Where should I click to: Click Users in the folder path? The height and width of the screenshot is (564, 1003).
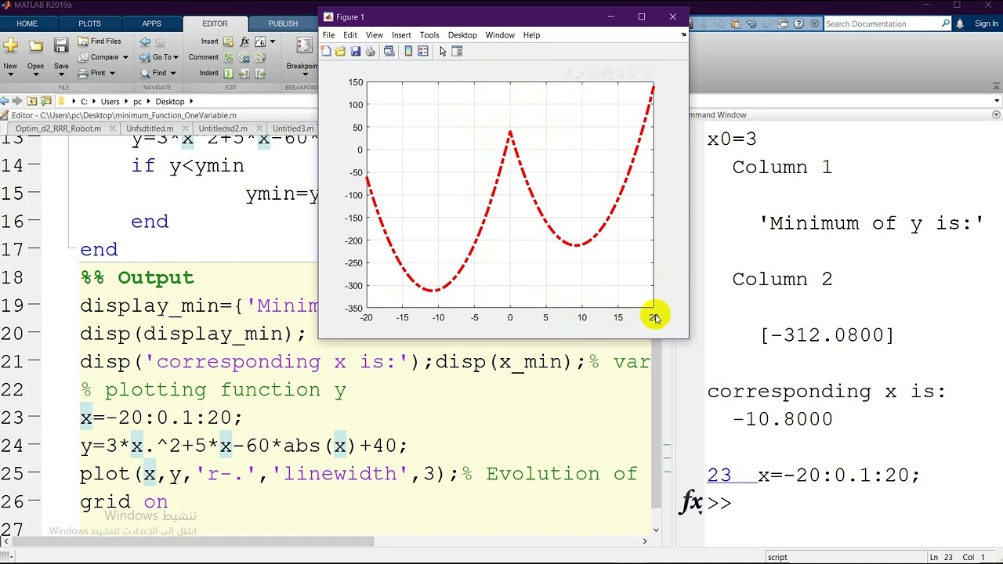(110, 101)
